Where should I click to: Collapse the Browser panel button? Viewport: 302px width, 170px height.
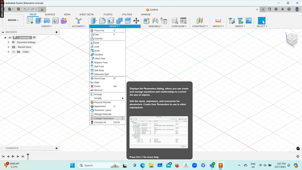3,32
